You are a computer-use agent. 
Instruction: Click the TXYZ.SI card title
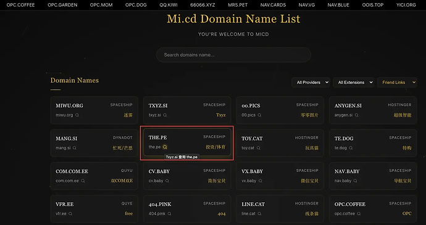tap(158, 105)
